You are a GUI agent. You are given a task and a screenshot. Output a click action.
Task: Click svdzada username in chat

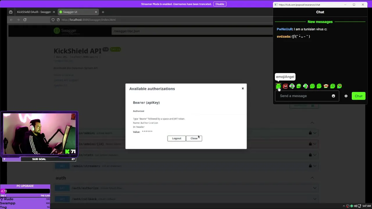pyautogui.click(x=283, y=37)
